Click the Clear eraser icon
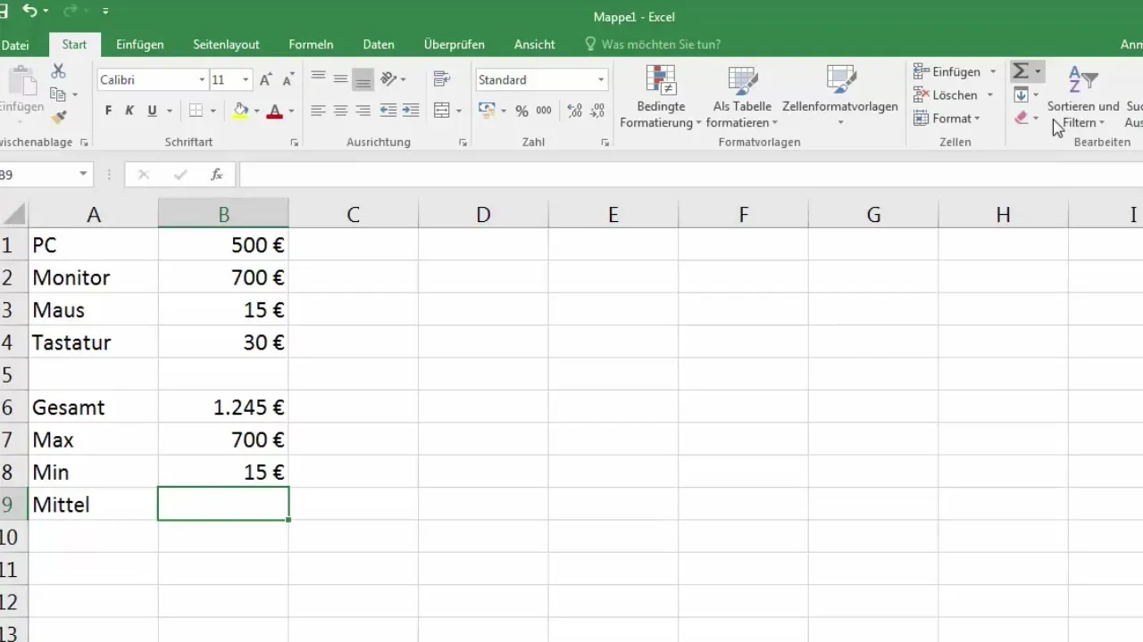This screenshot has width=1143, height=642. [1022, 118]
